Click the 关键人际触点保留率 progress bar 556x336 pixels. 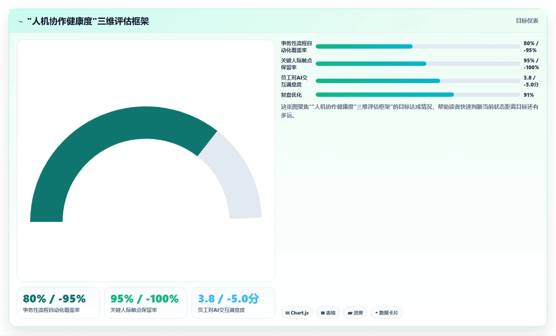[x=418, y=64]
